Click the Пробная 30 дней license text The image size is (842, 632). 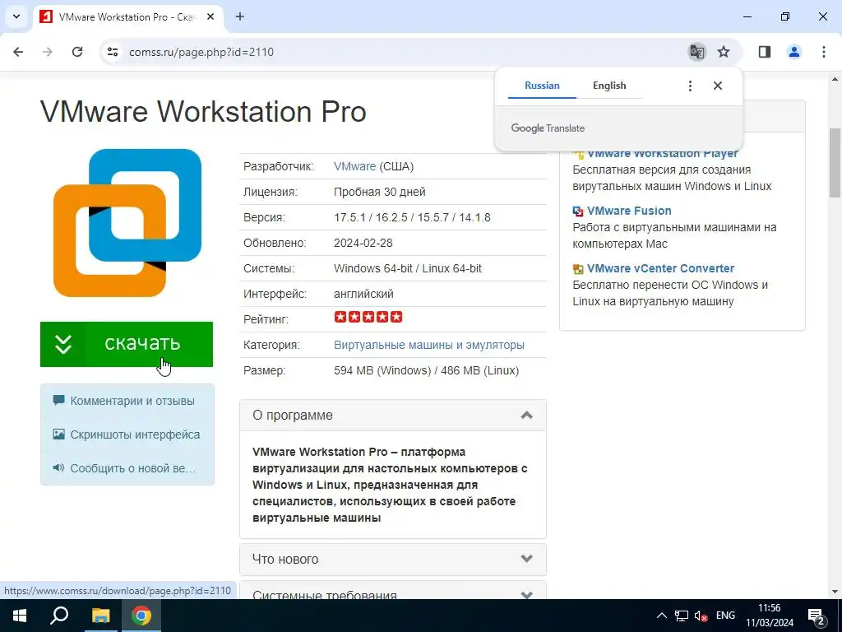click(x=380, y=192)
